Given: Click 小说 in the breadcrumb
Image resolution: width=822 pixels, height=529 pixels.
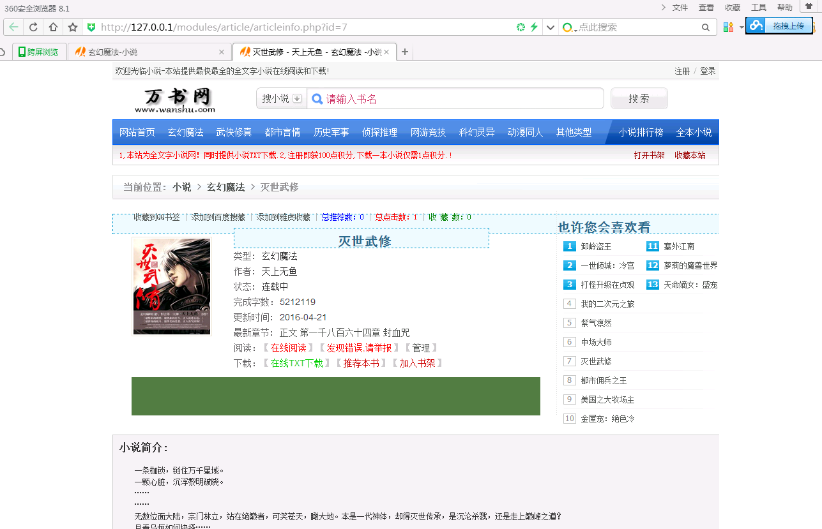Looking at the screenshot, I should 182,187.
